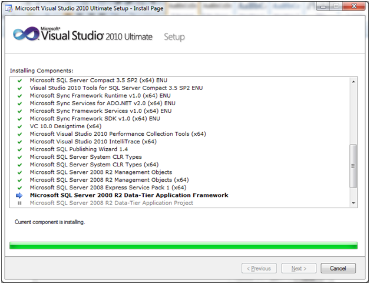This screenshot has height=284, width=370.
Task: Click the blue arrow for Data-Tier Application Framework
Action: coord(19,195)
